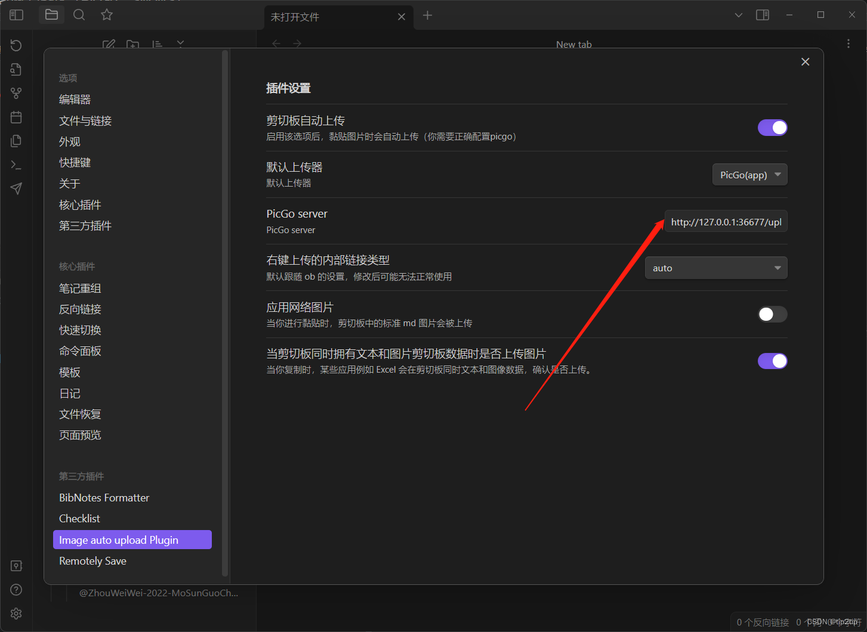The image size is (867, 632).
Task: Click the settings sidebar scrollbar
Action: [225, 313]
